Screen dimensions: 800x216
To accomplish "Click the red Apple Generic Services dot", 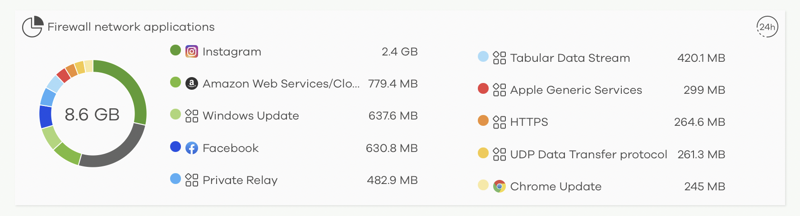I will click(x=483, y=88).
